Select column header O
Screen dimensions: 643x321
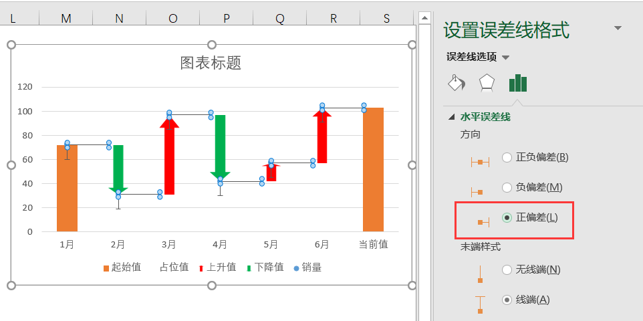pyautogui.click(x=173, y=18)
